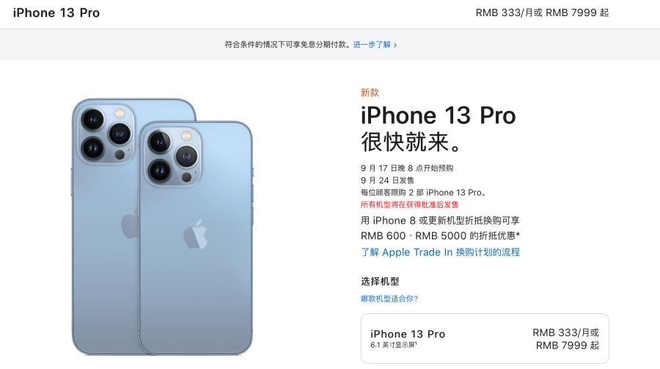Click the red 所有机型将在获得批准后发售 notice
The image size is (660, 369).
click(409, 205)
